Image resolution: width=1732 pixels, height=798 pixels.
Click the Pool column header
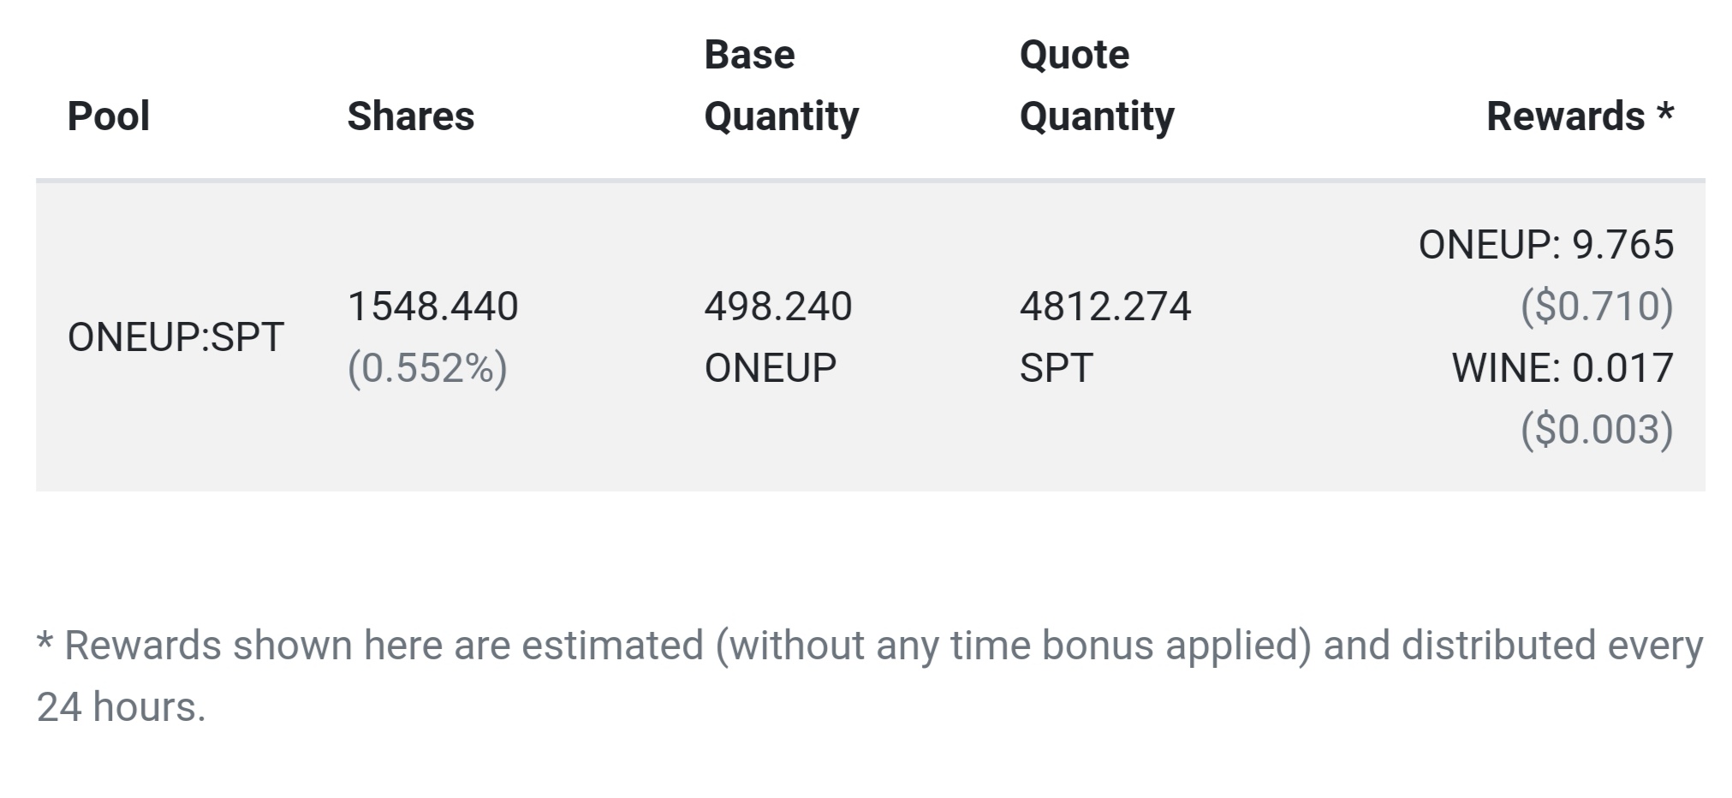tap(109, 116)
